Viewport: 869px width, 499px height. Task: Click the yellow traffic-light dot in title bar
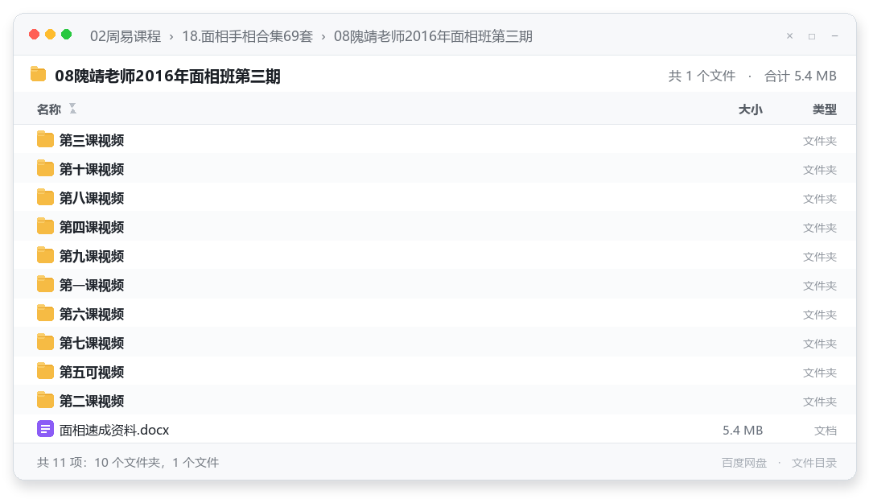[x=51, y=35]
